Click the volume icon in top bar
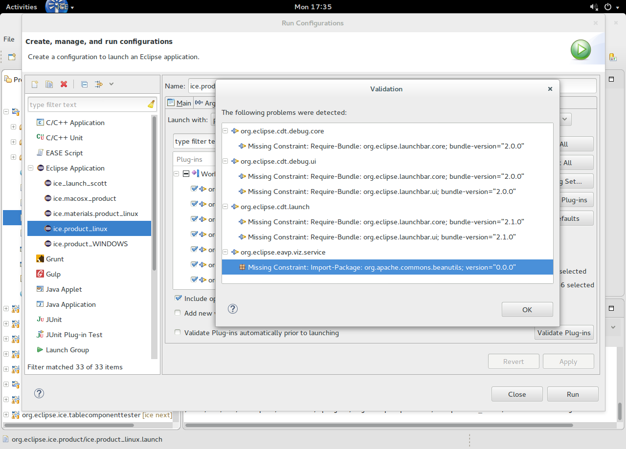Viewport: 626px width, 449px height. pyautogui.click(x=594, y=7)
